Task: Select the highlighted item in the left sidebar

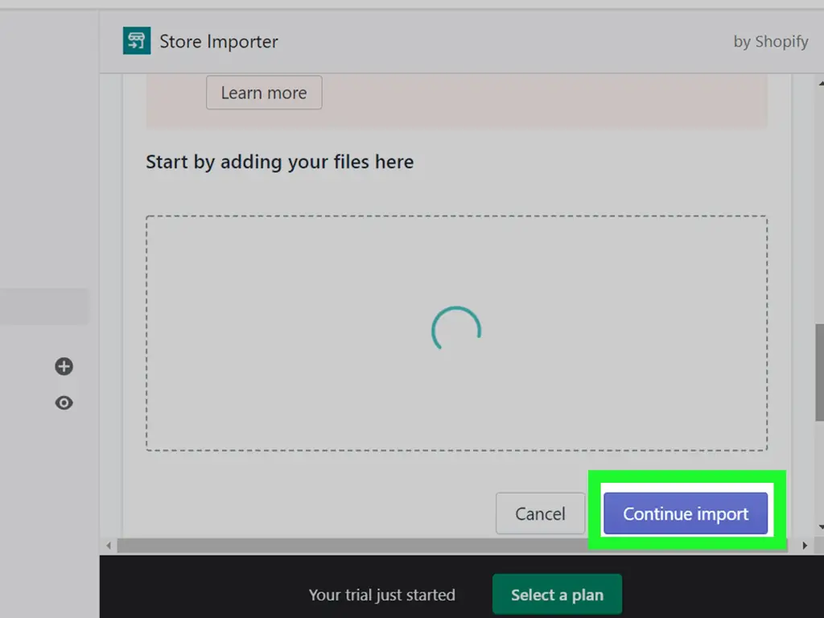Action: pos(44,307)
